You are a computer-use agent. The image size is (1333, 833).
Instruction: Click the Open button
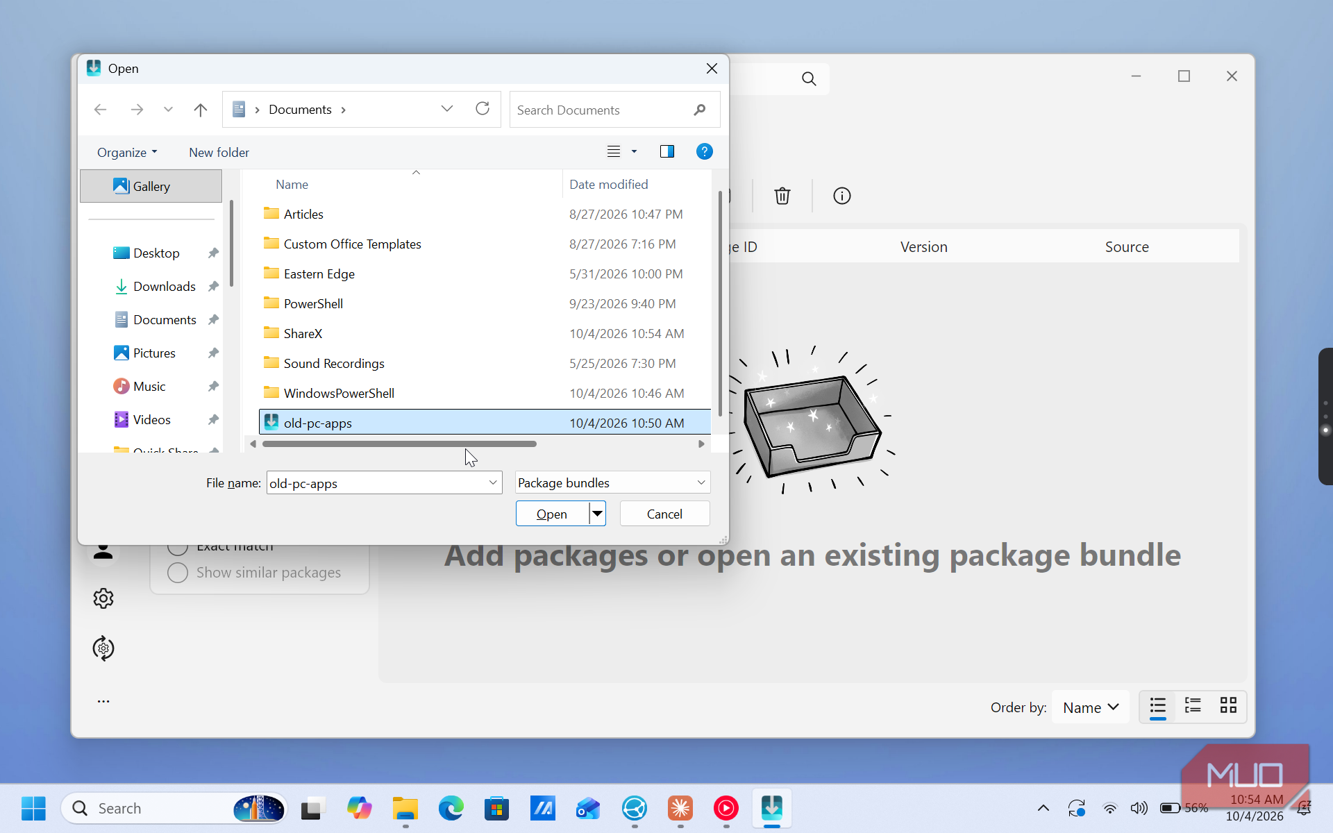coord(552,514)
